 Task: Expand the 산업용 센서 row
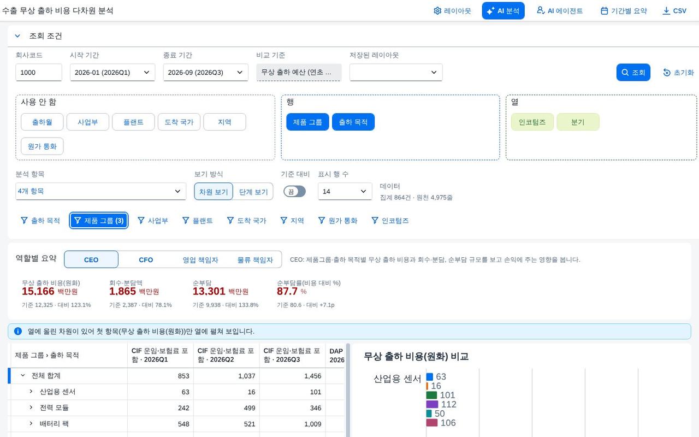pos(31,392)
